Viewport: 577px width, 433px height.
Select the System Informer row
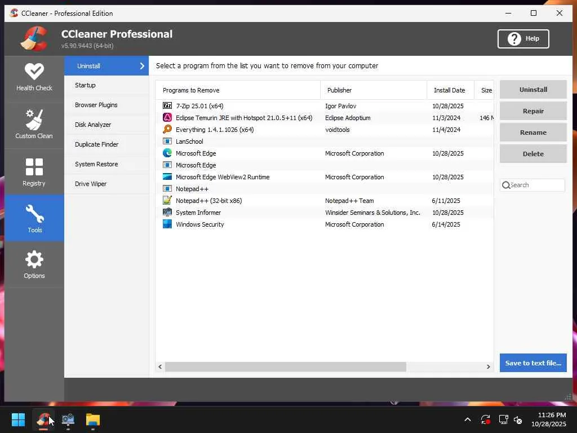(325, 212)
